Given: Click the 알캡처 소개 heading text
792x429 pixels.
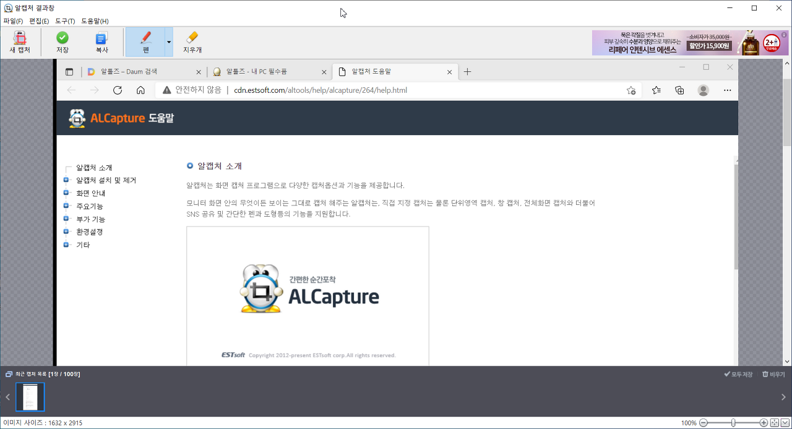Looking at the screenshot, I should 220,166.
